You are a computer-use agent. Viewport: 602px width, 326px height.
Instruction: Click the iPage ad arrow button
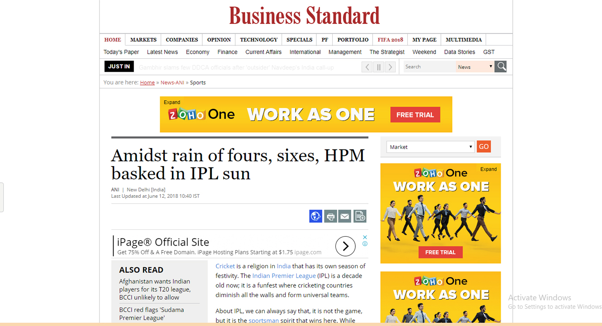(345, 246)
